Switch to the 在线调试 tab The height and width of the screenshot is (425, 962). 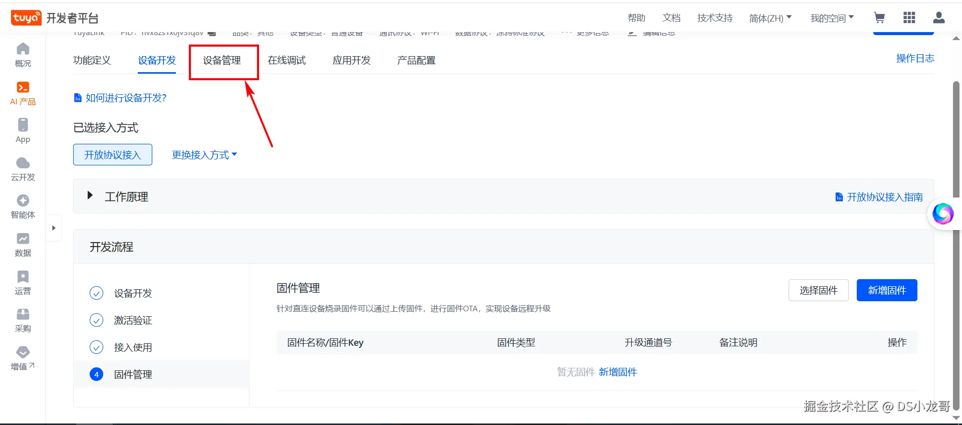(287, 60)
